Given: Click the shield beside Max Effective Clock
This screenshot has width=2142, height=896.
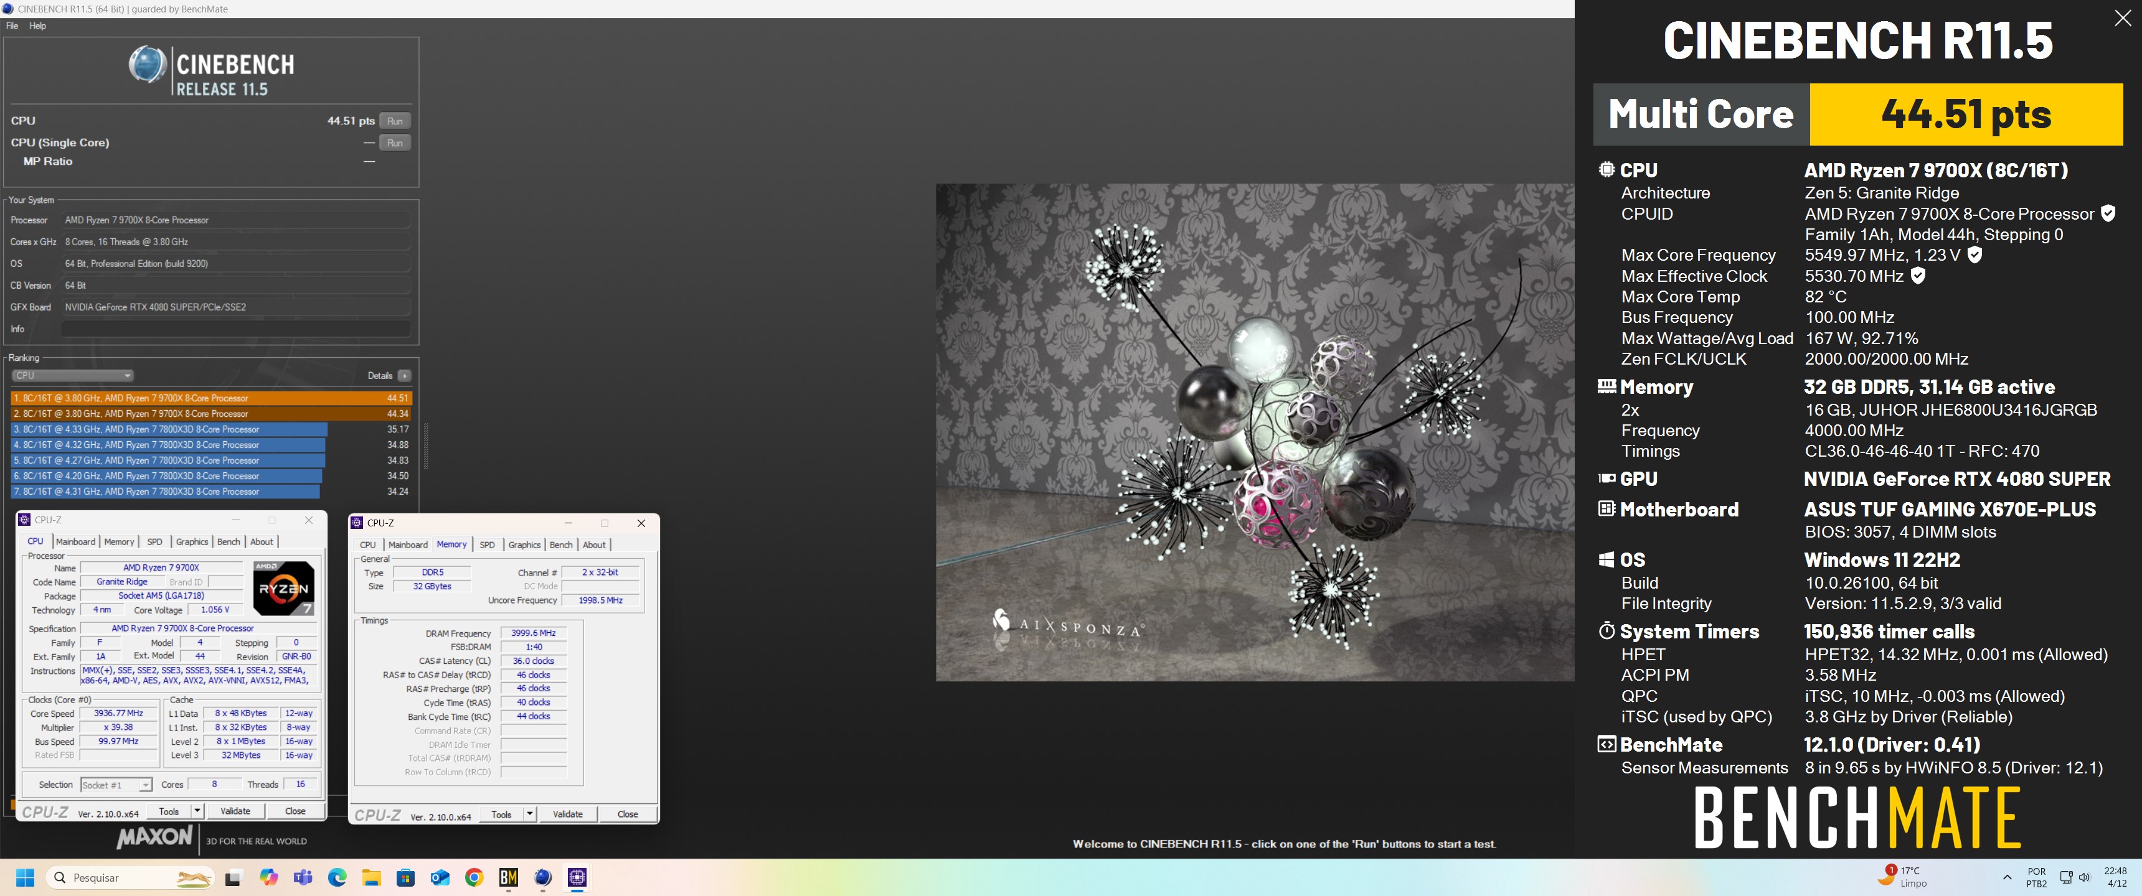Looking at the screenshot, I should click(1918, 276).
